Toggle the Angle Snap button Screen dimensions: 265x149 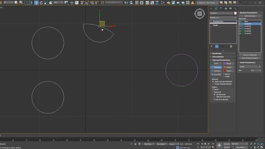click(x=87, y=3)
